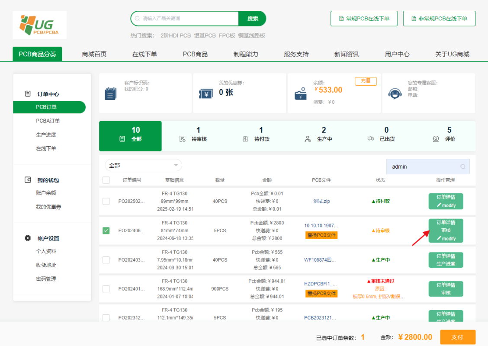This screenshot has width=488, height=346.
Task: Click the green 搜索 button
Action: click(x=252, y=18)
